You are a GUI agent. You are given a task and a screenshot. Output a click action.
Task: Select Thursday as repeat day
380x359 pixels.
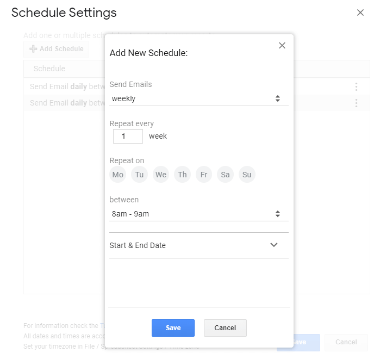coord(182,175)
